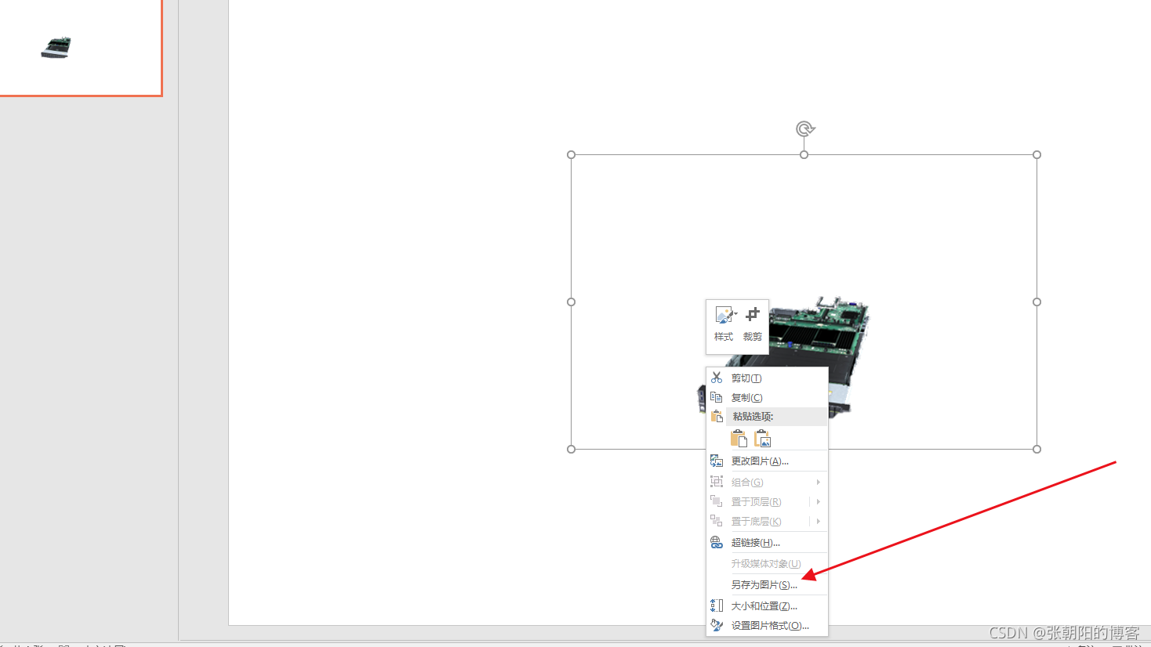
Task: Expand Bring to Front (置于顶层) submenu arrow
Action: point(818,502)
